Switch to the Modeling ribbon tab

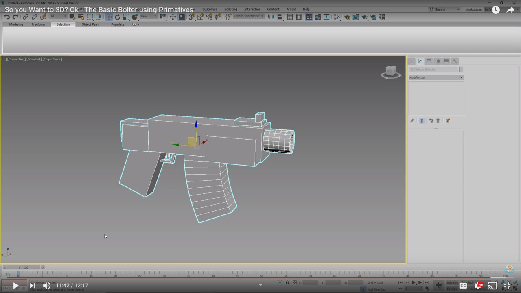coord(16,24)
